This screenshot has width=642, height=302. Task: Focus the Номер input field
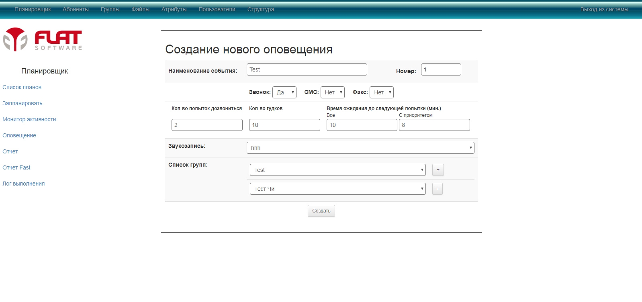pyautogui.click(x=441, y=69)
